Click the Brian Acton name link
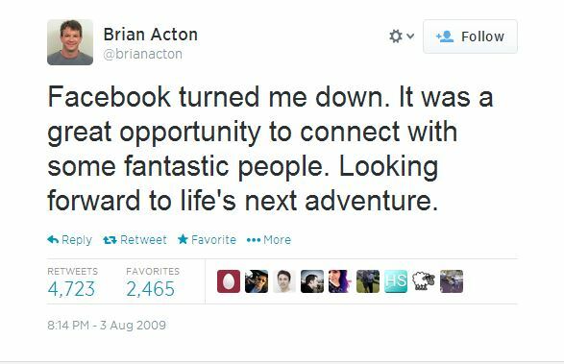Viewport: 564px width, 364px height. tap(150, 35)
